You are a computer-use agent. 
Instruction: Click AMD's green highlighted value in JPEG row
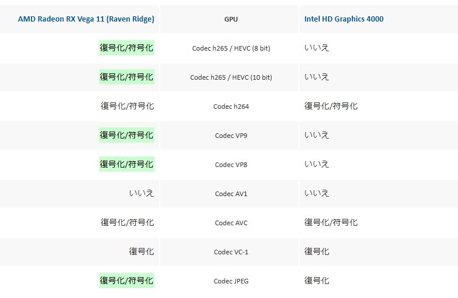[x=126, y=281]
